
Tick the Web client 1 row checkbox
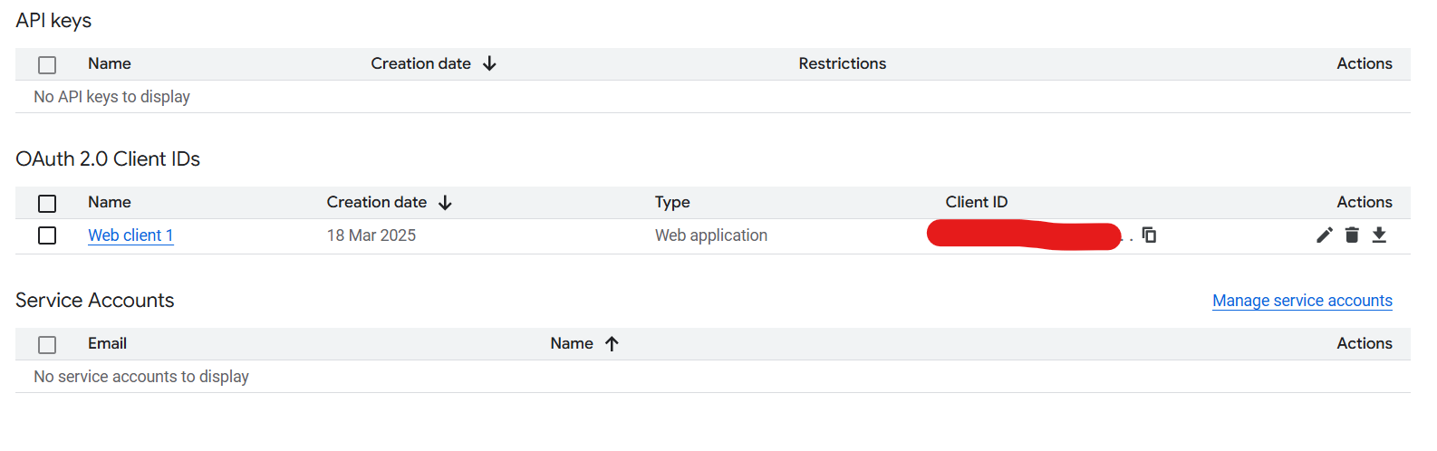click(x=47, y=235)
